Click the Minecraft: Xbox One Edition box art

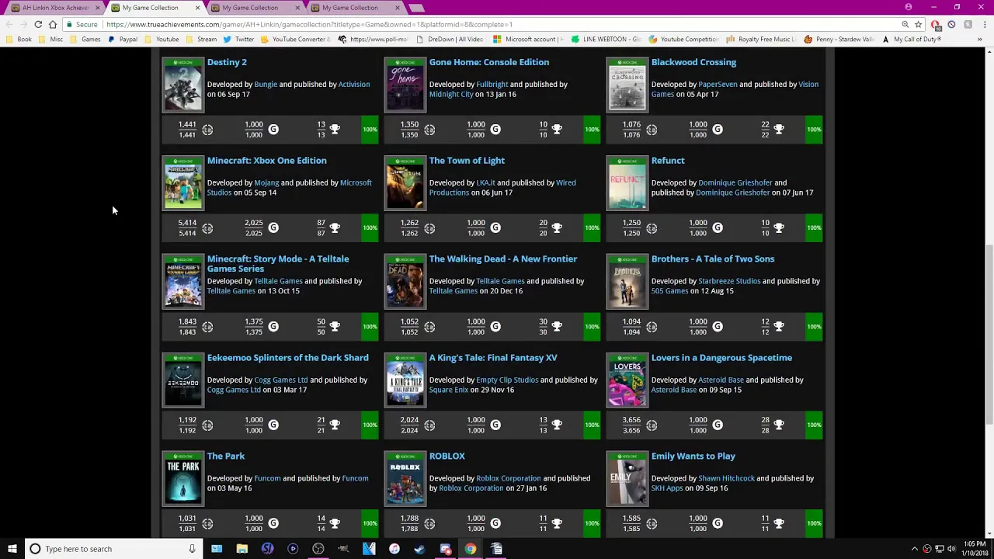(183, 183)
